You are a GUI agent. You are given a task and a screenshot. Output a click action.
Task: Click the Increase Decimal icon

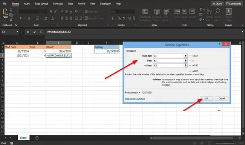point(129,18)
